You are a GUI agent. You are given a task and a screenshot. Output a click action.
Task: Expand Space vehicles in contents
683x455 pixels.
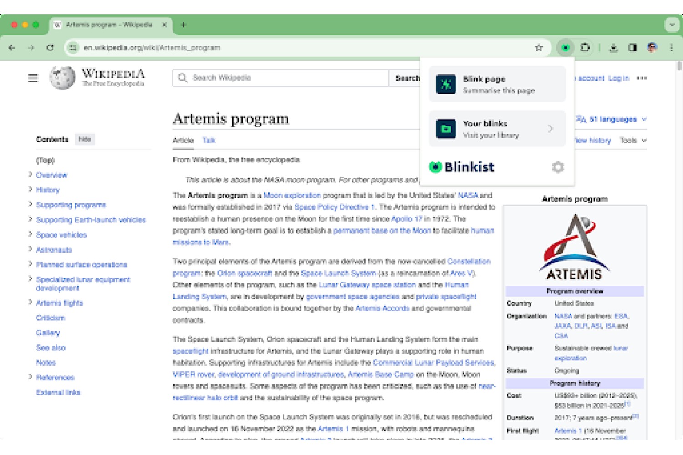31,234
